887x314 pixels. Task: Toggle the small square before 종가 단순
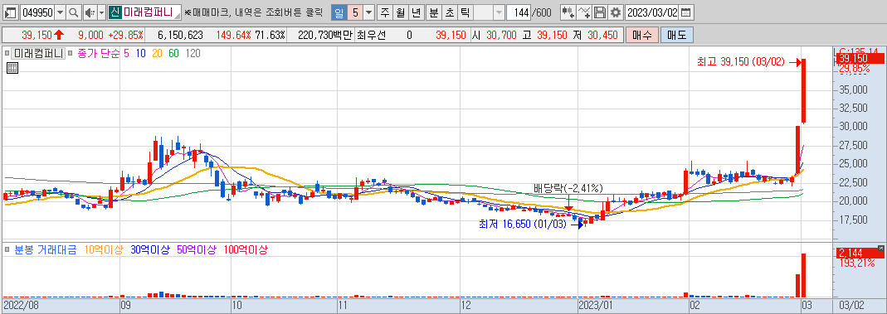coord(71,54)
